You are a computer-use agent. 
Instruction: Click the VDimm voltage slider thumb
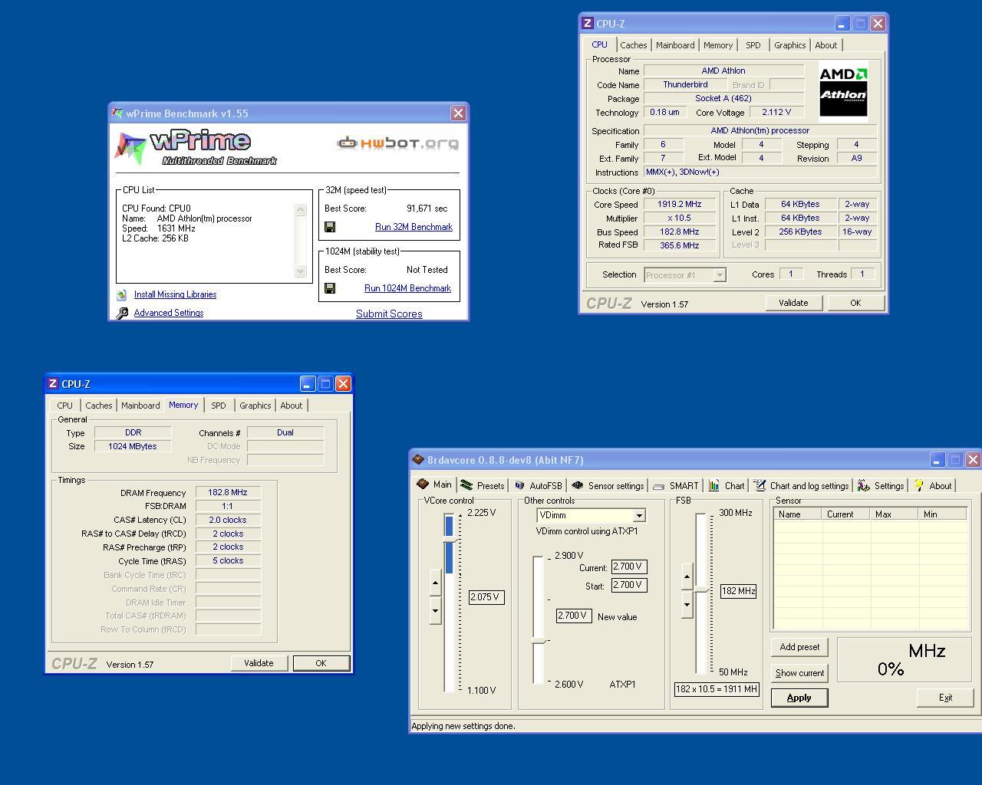click(x=539, y=641)
